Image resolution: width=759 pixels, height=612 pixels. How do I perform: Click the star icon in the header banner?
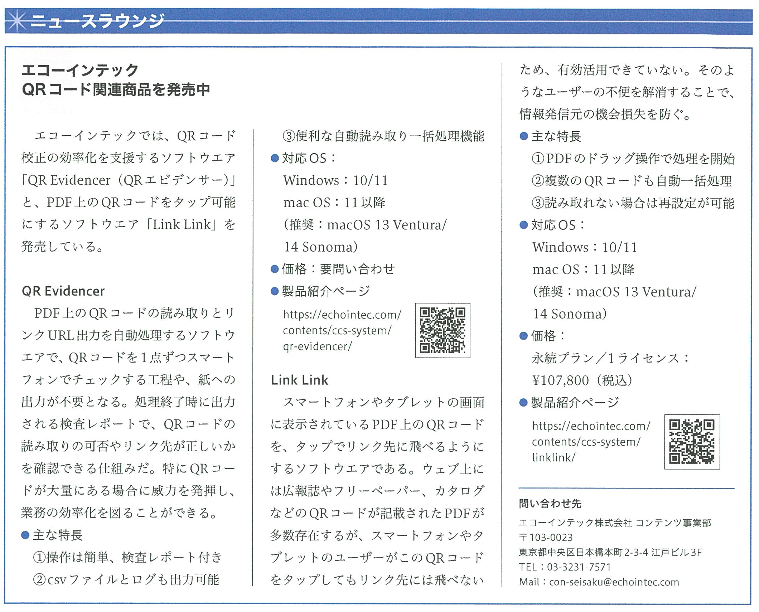coord(16,21)
